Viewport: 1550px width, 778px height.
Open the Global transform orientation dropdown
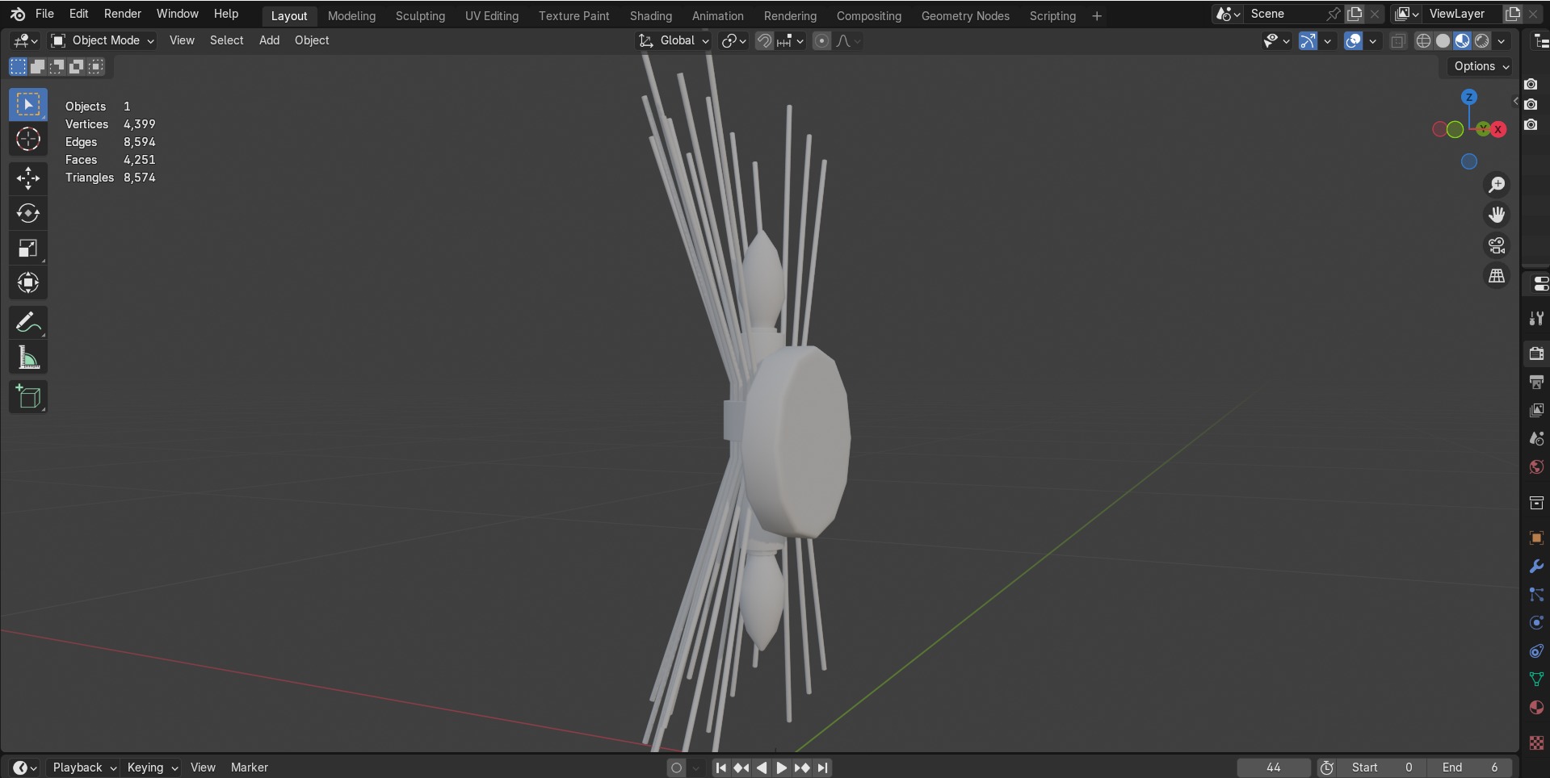tap(674, 40)
